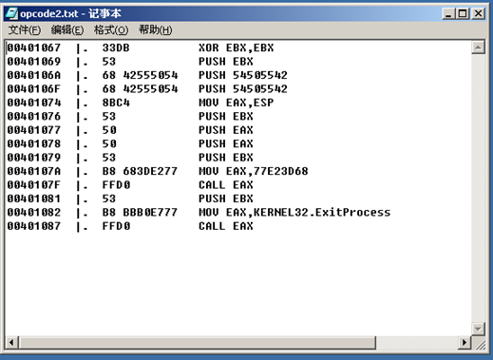
Task: Click the address 0040107F
Action: coord(34,185)
